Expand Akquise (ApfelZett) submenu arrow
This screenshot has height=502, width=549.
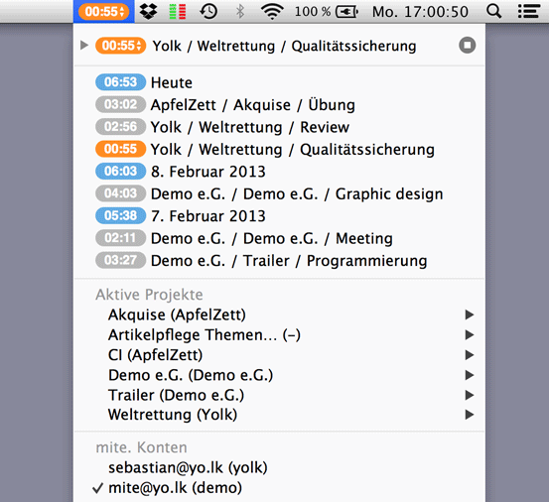click(470, 314)
